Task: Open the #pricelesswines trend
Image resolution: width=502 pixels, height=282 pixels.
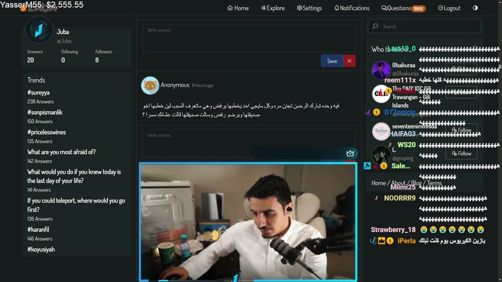Action: pos(46,132)
